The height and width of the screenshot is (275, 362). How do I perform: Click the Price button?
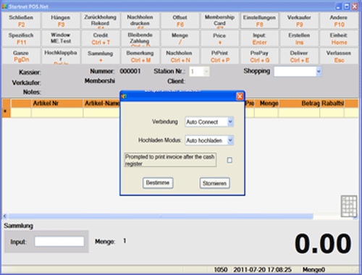click(x=219, y=38)
